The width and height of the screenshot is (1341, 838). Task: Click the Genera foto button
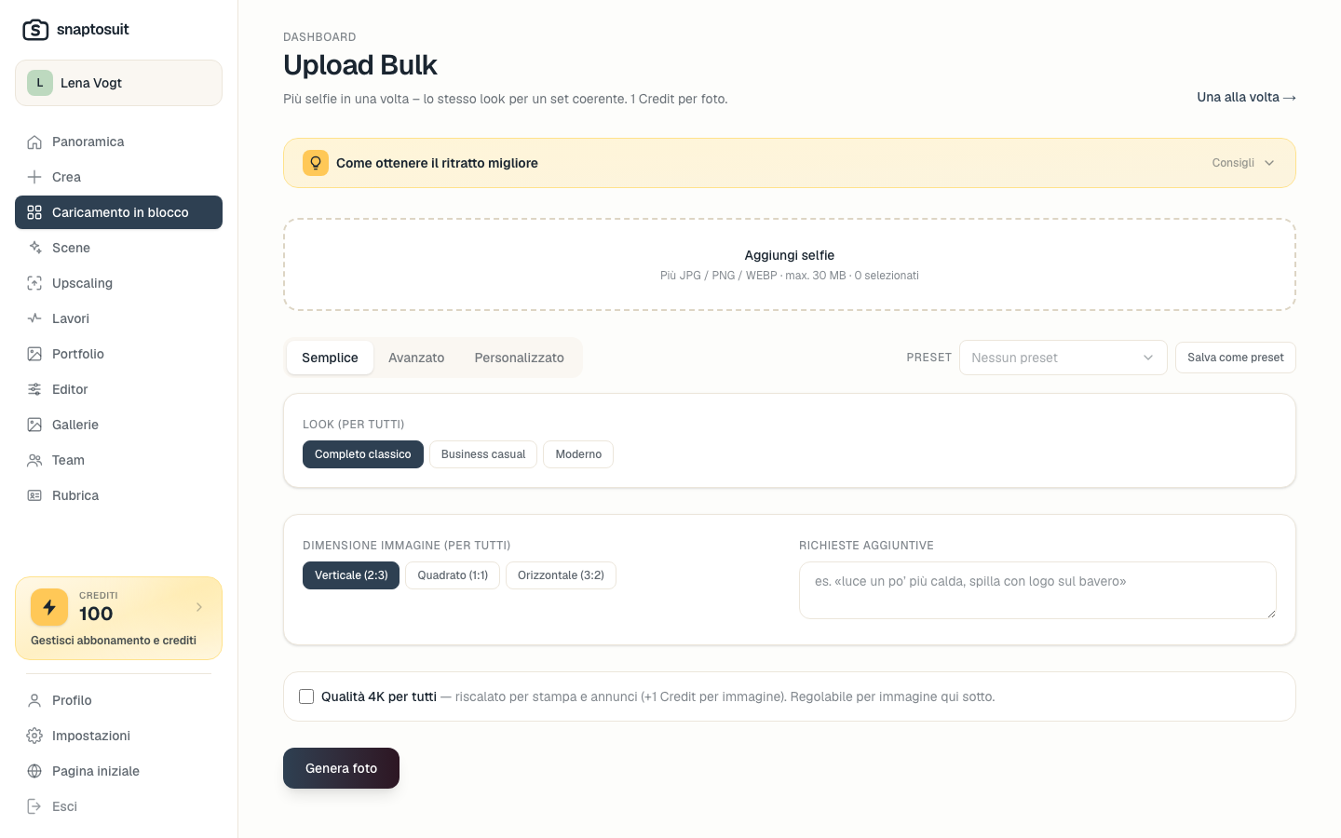click(341, 768)
